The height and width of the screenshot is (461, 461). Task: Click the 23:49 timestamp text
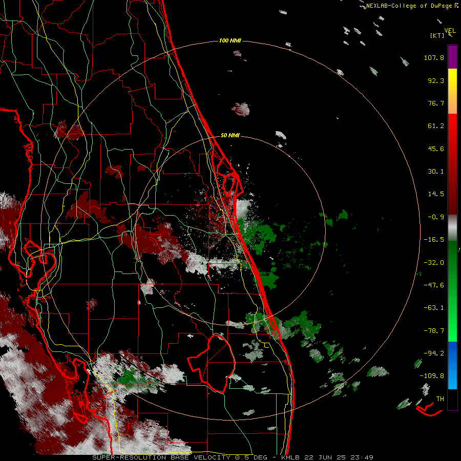click(x=363, y=457)
